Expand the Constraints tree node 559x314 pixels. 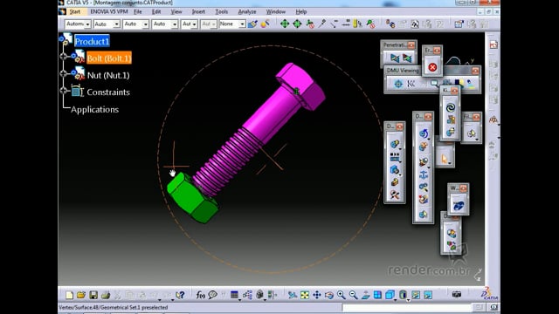coord(64,91)
